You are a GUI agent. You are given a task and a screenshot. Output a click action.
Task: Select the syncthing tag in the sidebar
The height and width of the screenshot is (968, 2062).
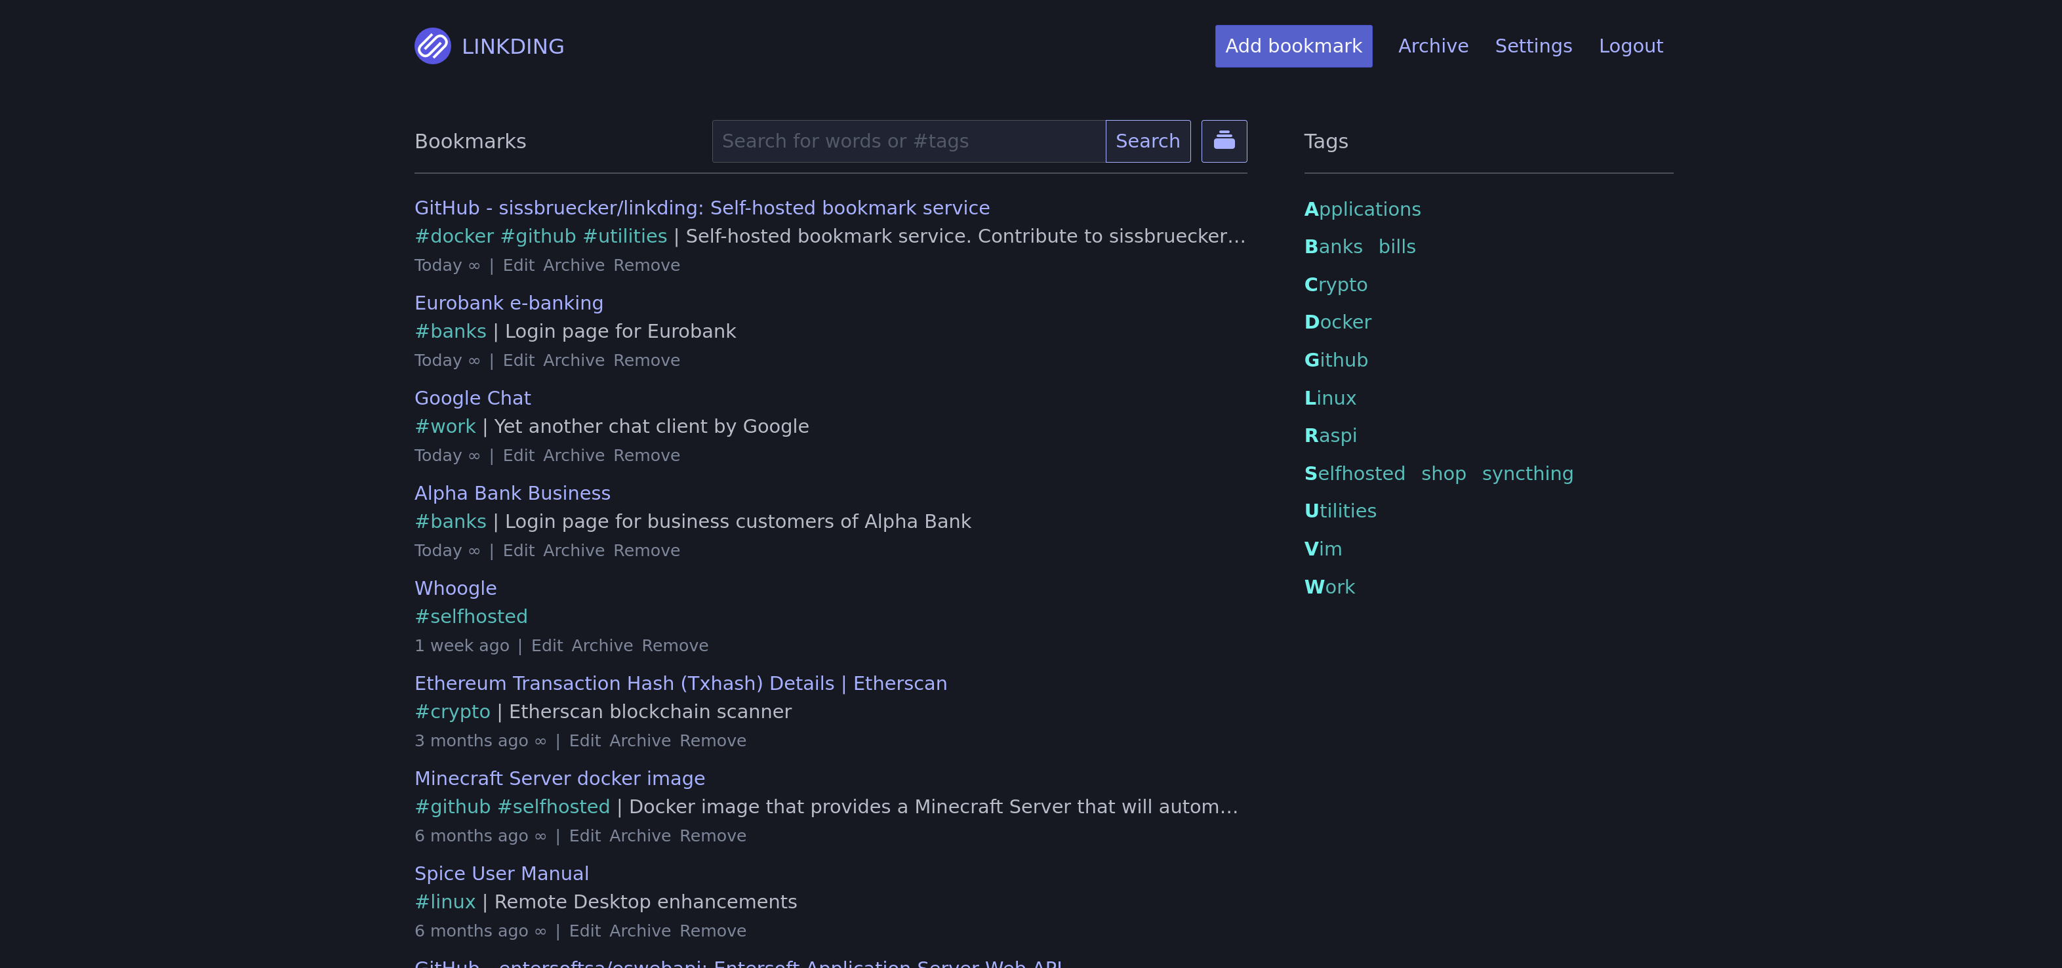coord(1527,474)
